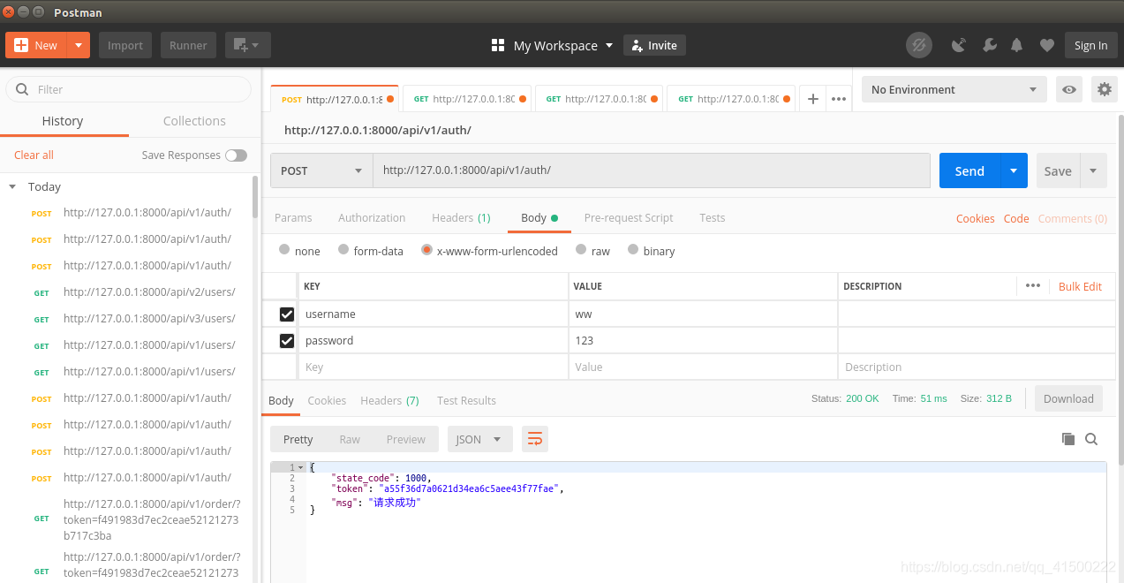
Task: Open manage environments gear icon
Action: pyautogui.click(x=1104, y=89)
